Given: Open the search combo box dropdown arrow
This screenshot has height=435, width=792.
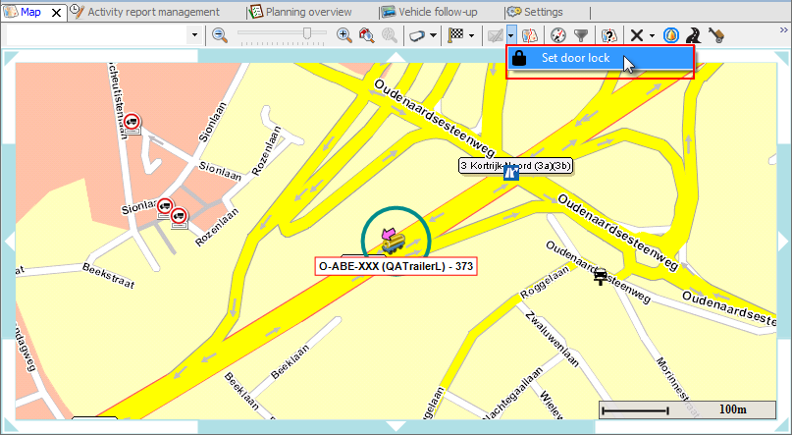Looking at the screenshot, I should tap(194, 35).
